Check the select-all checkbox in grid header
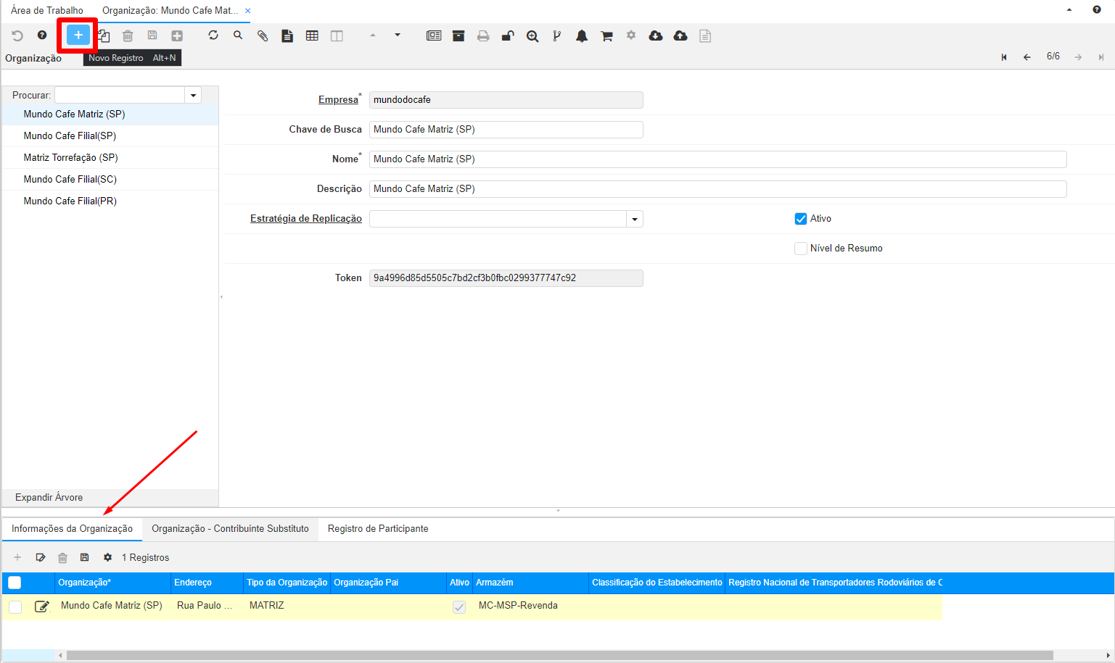Image resolution: width=1115 pixels, height=663 pixels. pos(15,583)
